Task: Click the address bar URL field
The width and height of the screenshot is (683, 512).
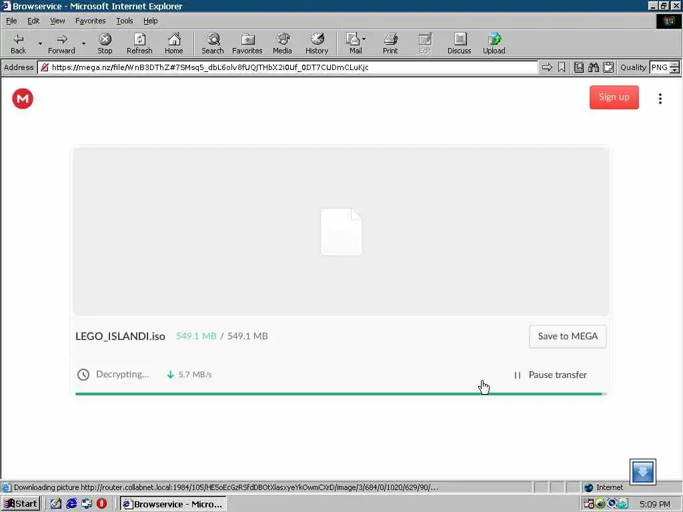Action: tap(287, 67)
